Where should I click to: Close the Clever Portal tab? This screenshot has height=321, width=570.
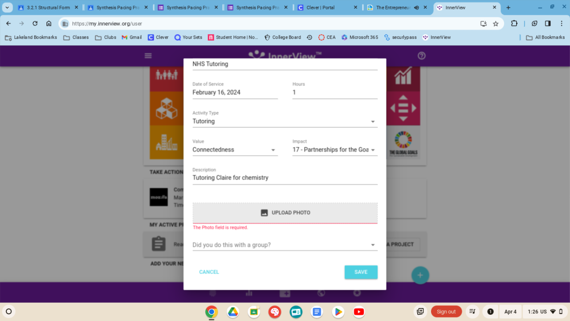click(x=355, y=8)
